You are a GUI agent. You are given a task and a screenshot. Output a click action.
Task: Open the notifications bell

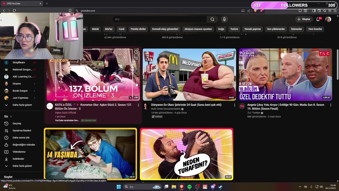pos(318,19)
